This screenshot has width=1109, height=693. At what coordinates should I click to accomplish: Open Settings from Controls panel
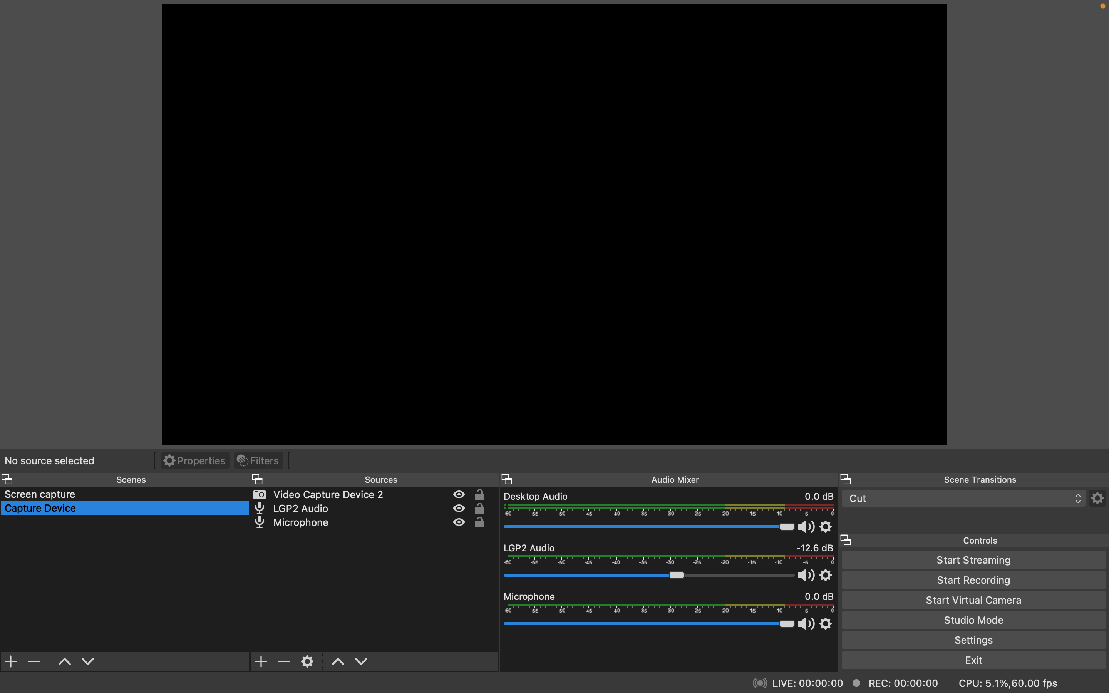973,640
